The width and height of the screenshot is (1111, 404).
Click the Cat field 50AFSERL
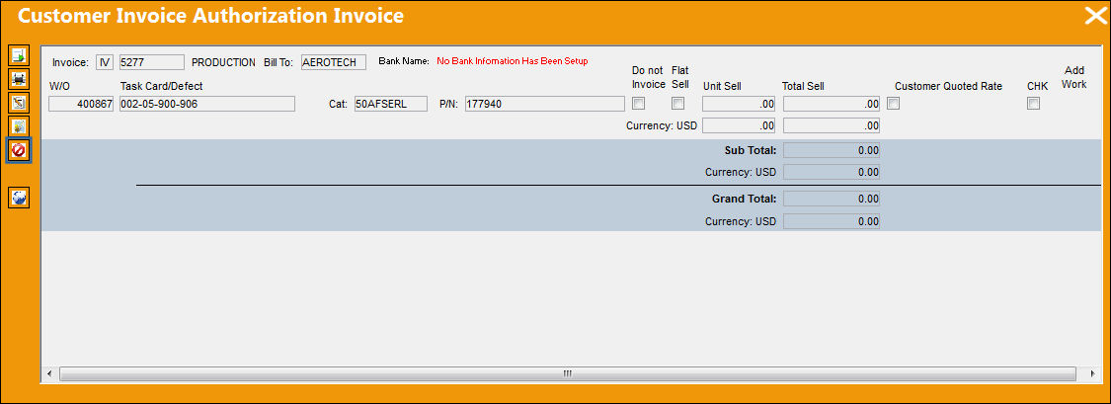click(x=391, y=104)
